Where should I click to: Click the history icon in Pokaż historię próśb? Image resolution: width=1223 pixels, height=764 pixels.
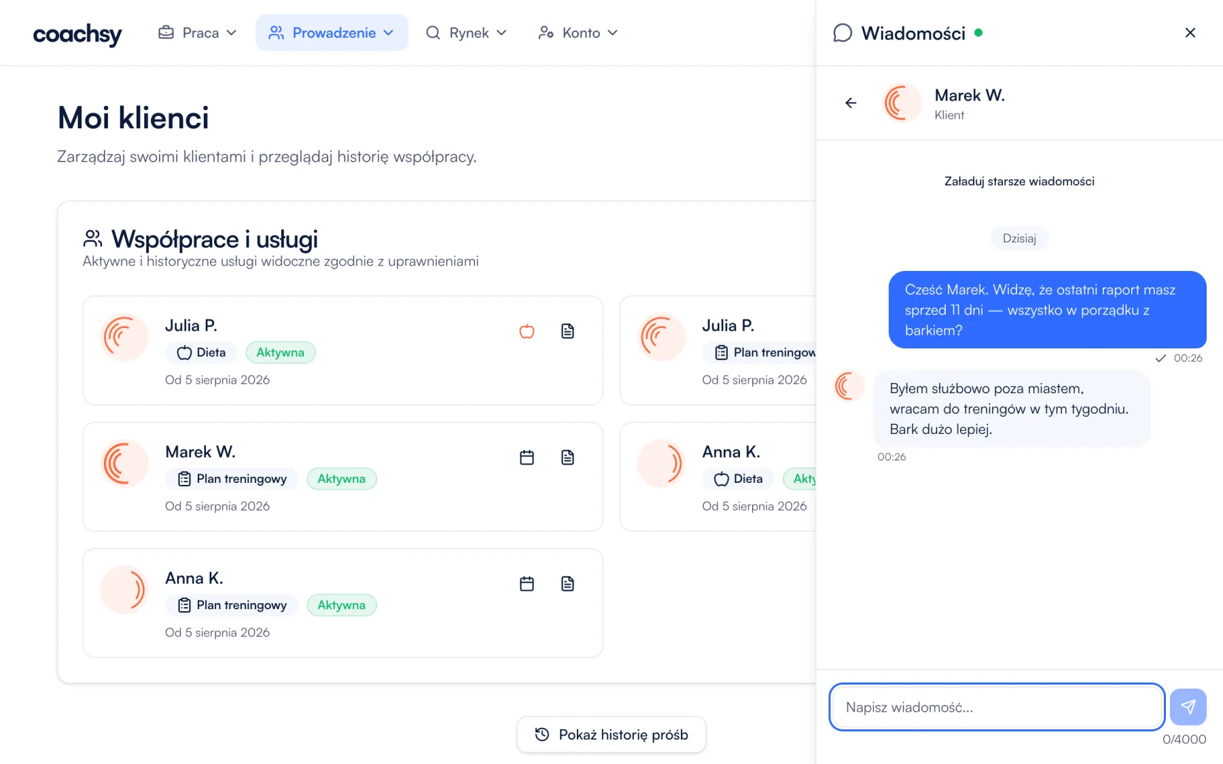[x=542, y=734]
